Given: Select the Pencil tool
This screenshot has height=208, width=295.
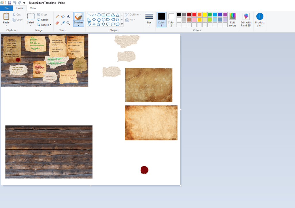Looking at the screenshot, I should point(57,17).
